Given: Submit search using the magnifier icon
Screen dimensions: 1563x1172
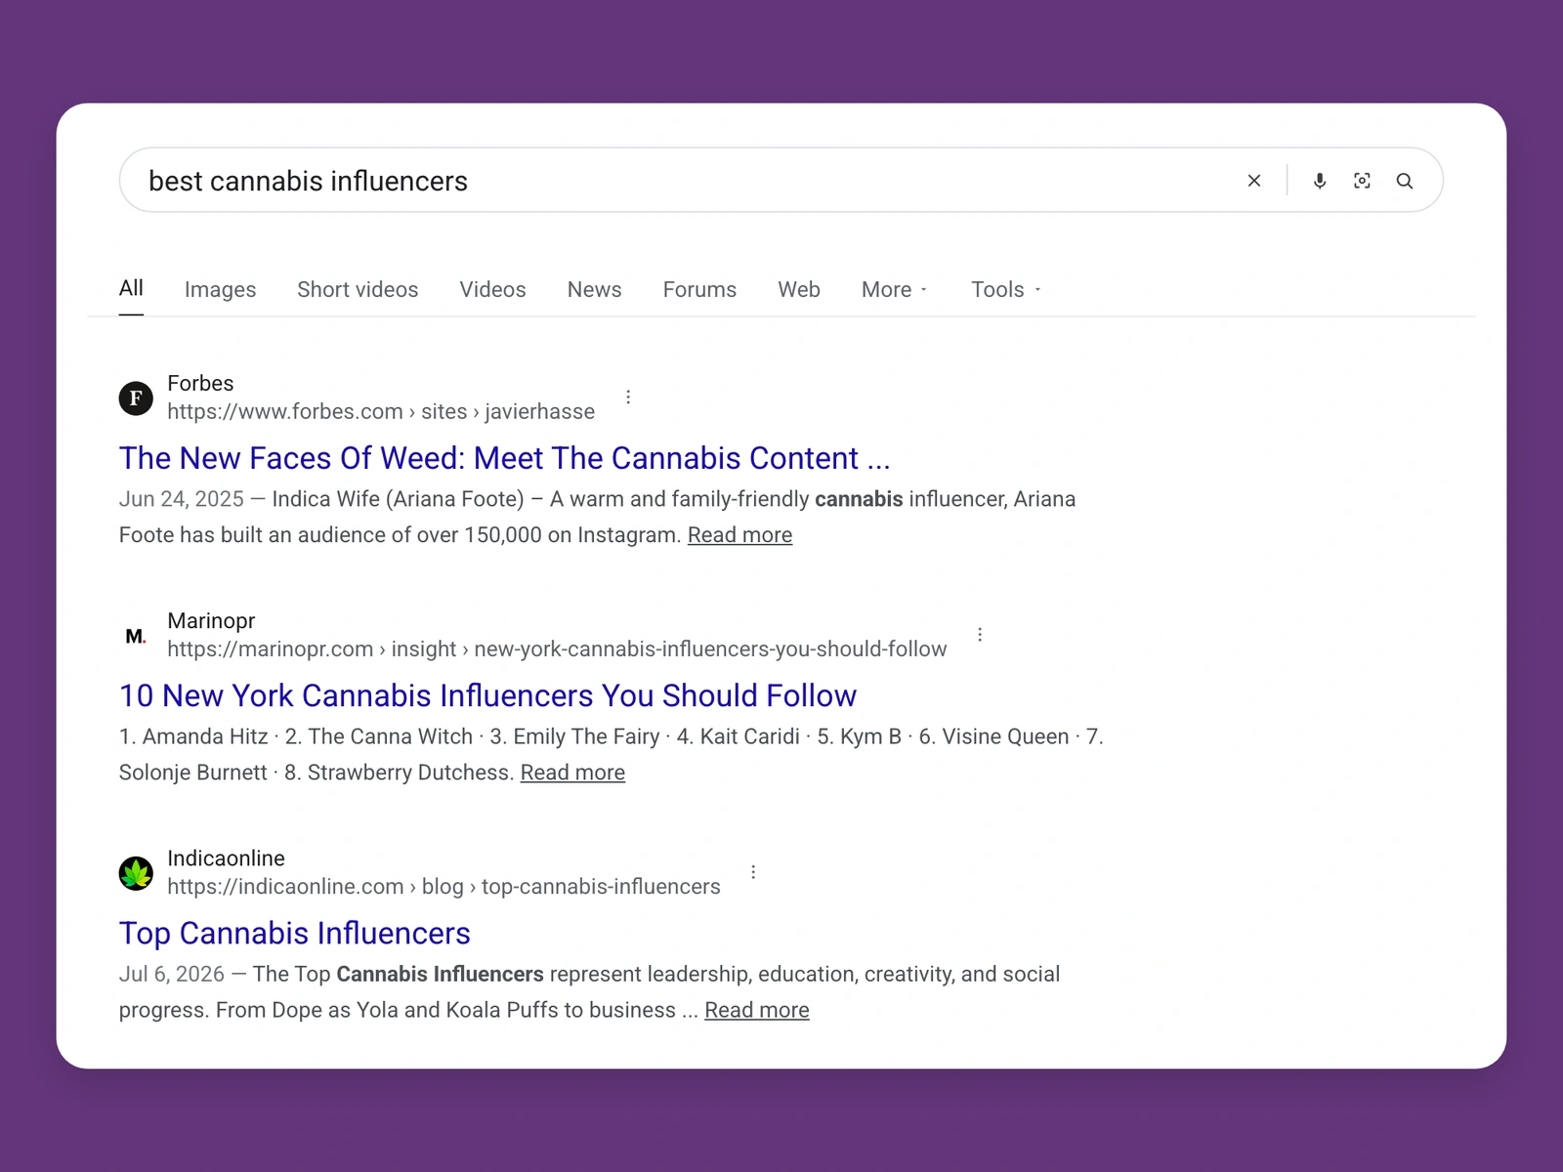Looking at the screenshot, I should tap(1405, 181).
